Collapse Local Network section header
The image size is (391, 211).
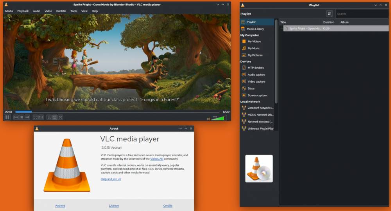250,102
